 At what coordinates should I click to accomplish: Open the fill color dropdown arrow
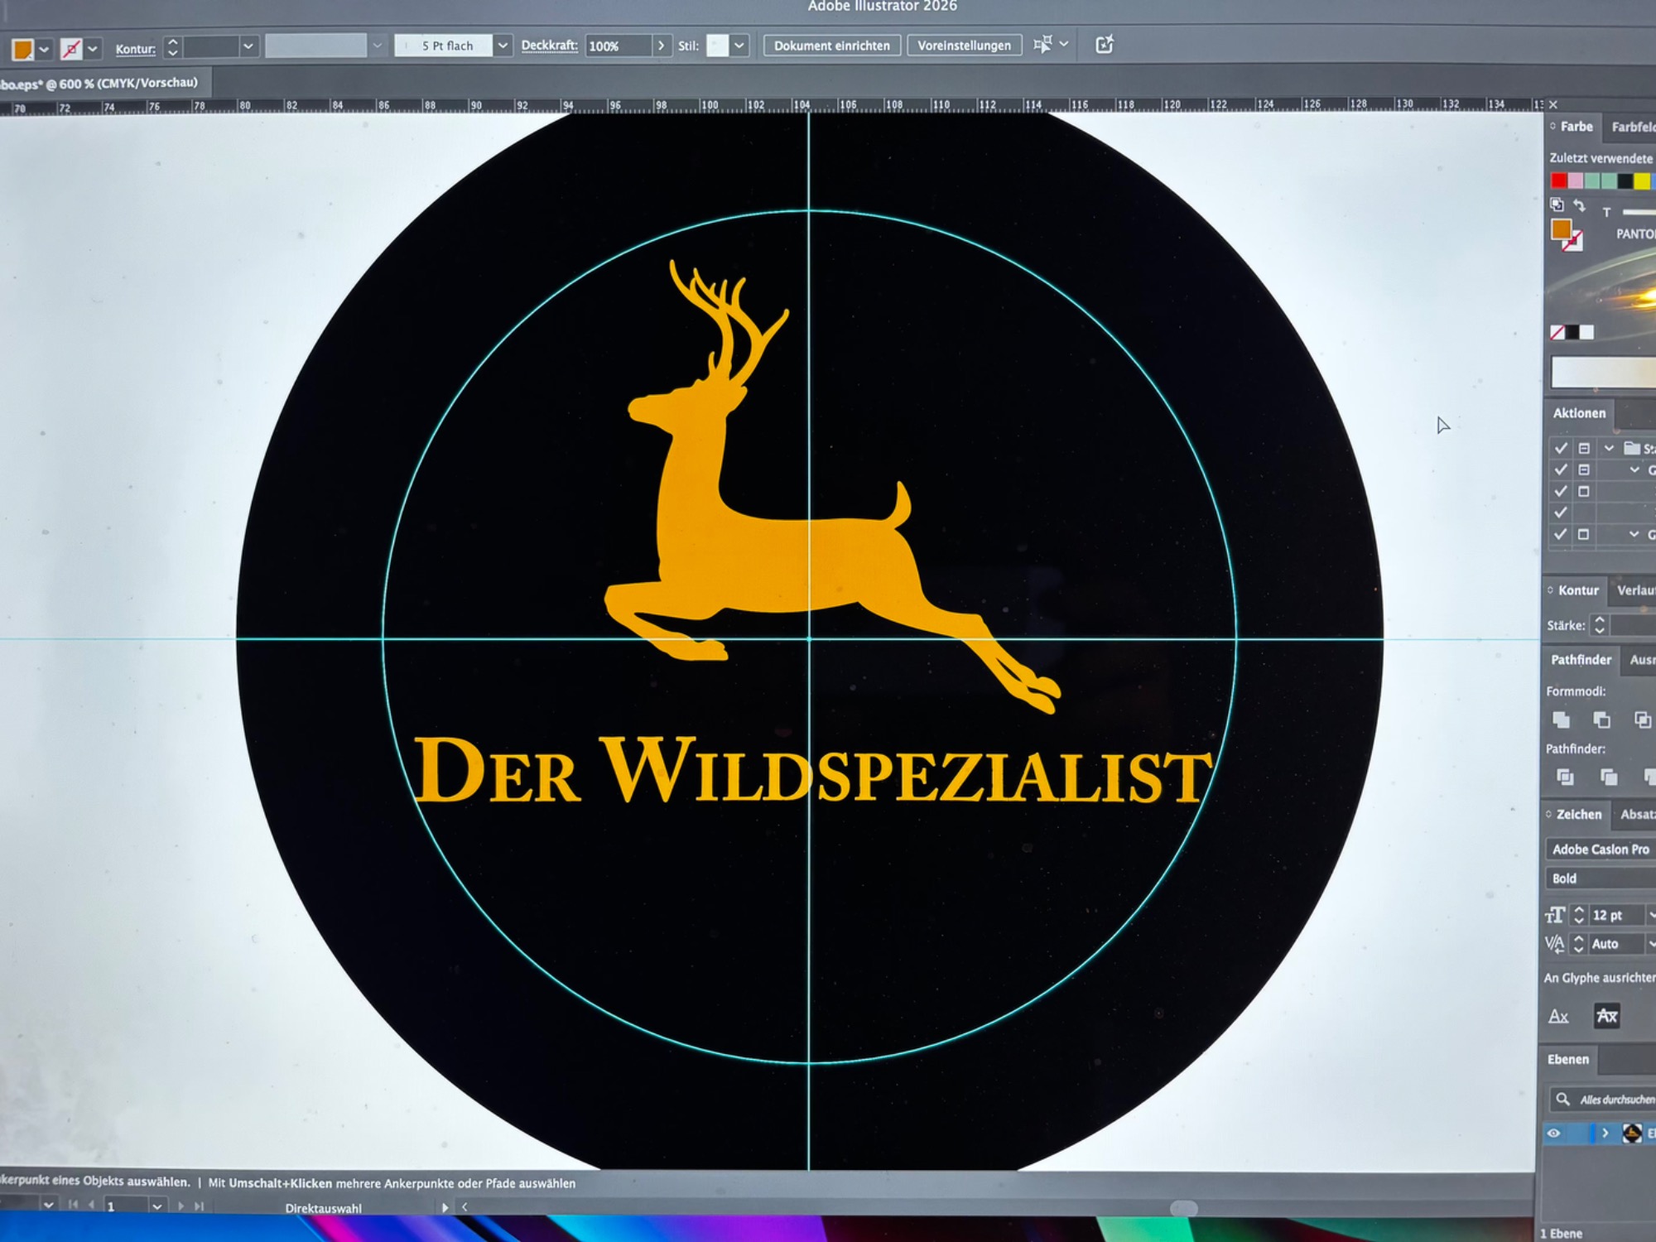point(45,50)
